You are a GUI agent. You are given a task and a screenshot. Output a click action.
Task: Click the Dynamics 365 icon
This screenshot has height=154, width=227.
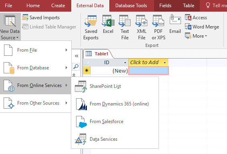82,104
